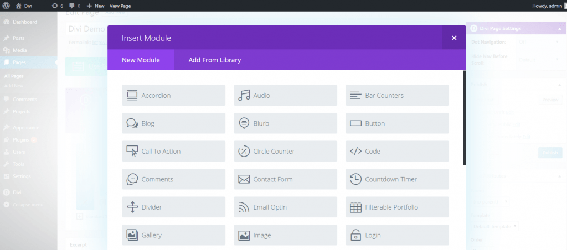The image size is (567, 250).
Task: Insert the Call To Action module
Action: coord(173,151)
